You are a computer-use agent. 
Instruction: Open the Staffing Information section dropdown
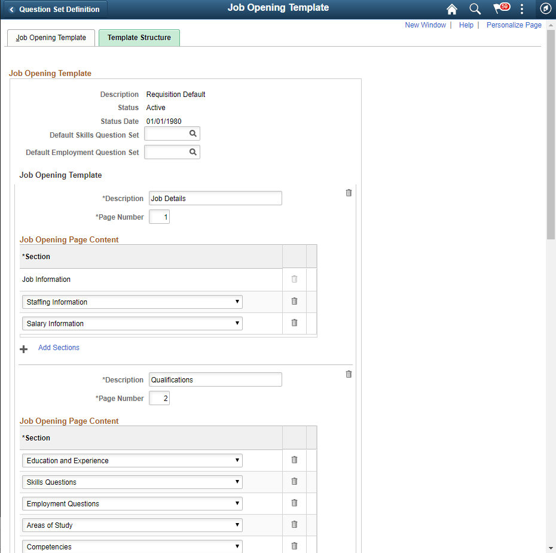(x=237, y=302)
